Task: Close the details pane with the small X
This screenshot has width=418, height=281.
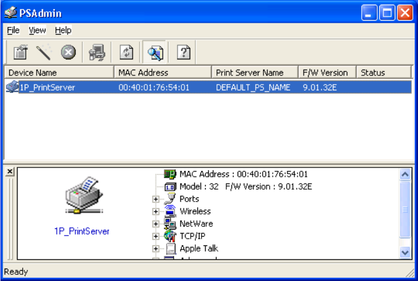Action: pyautogui.click(x=10, y=171)
